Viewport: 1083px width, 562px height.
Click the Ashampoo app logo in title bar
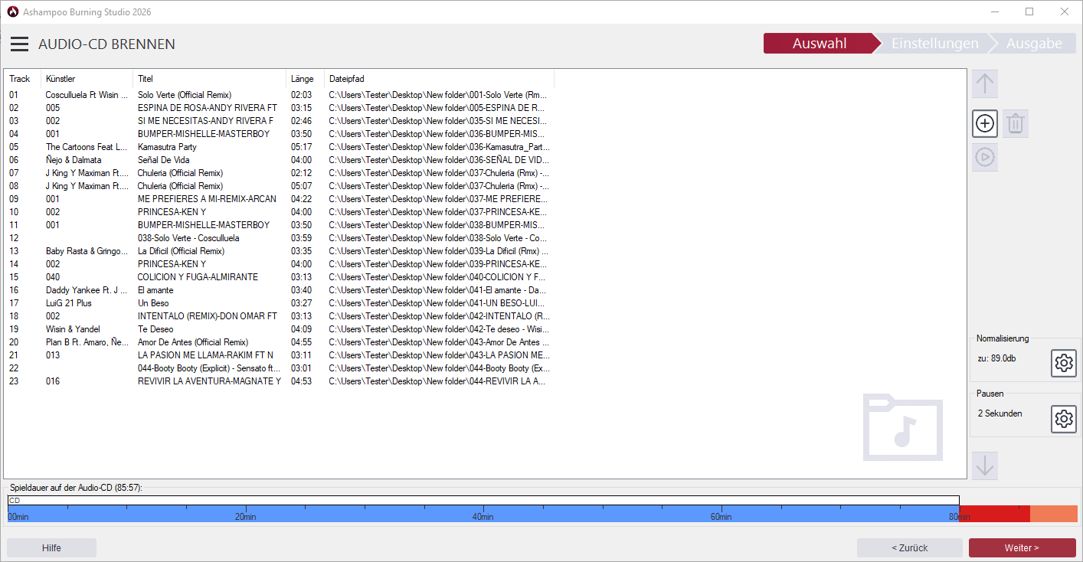click(x=12, y=12)
